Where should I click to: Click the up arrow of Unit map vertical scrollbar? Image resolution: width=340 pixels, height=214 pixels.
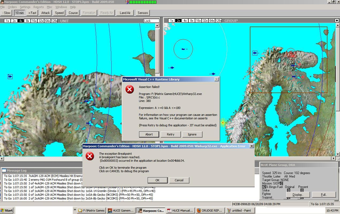coord(157,25)
